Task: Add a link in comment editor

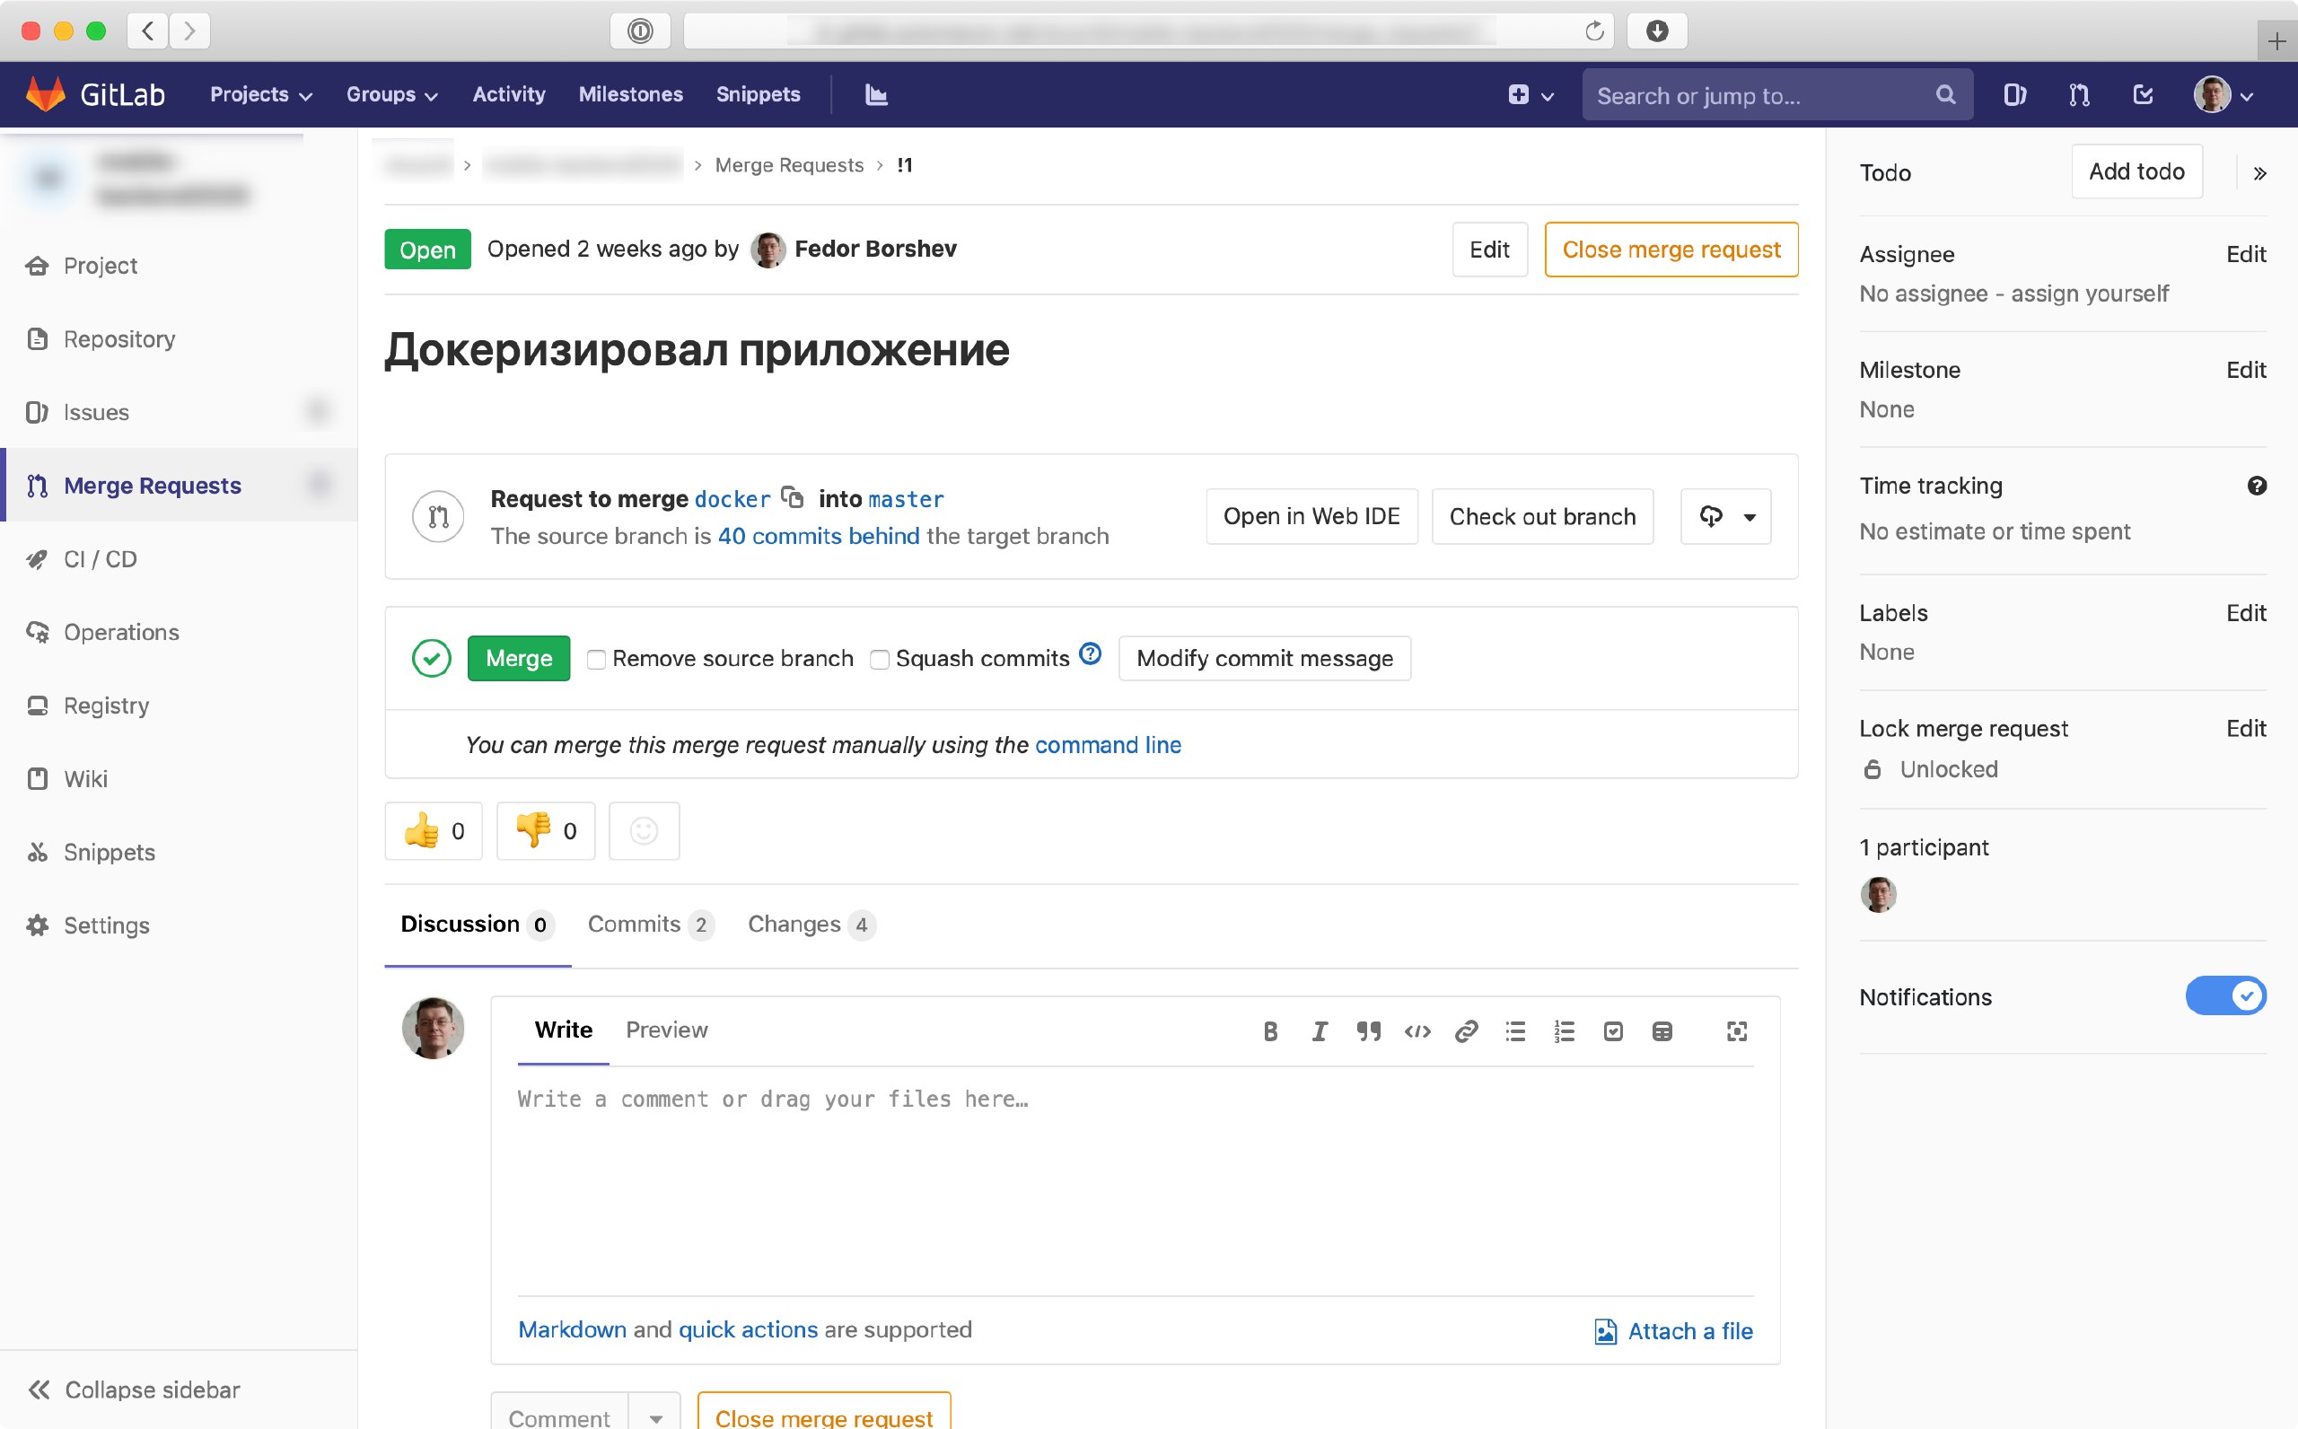Action: click(x=1467, y=1031)
